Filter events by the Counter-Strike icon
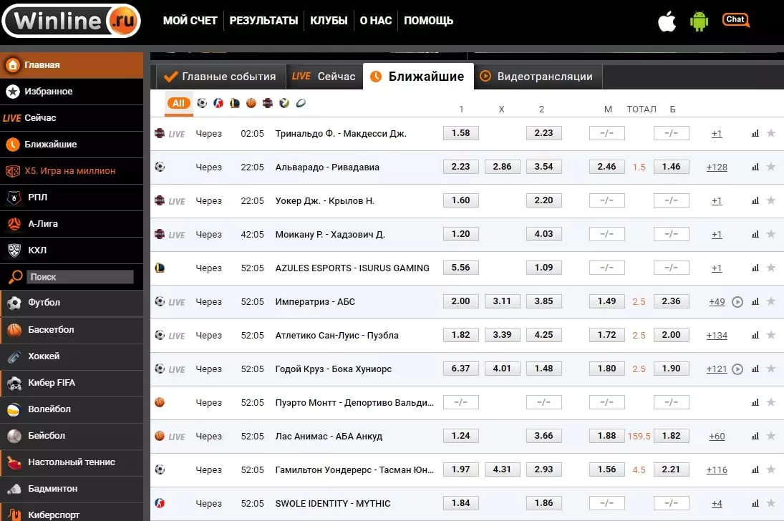 click(218, 103)
